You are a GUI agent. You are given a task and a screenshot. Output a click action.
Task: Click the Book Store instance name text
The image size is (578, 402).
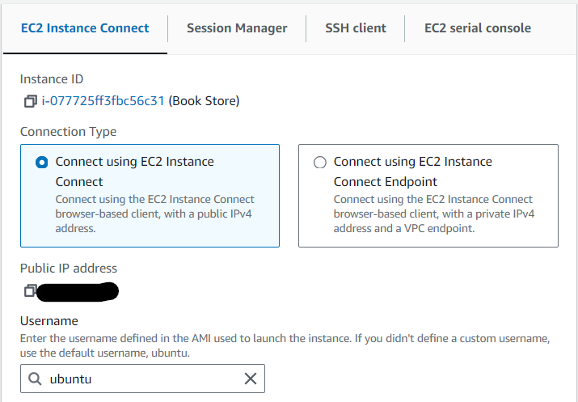tap(204, 101)
